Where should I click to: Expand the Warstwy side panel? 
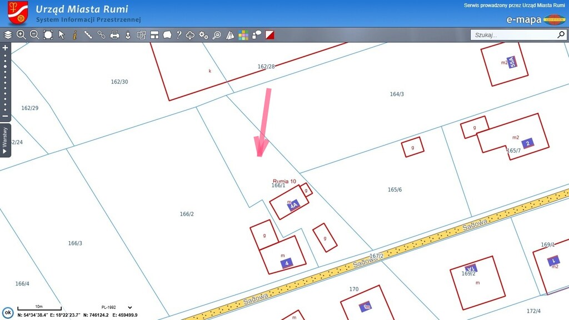[x=6, y=140]
